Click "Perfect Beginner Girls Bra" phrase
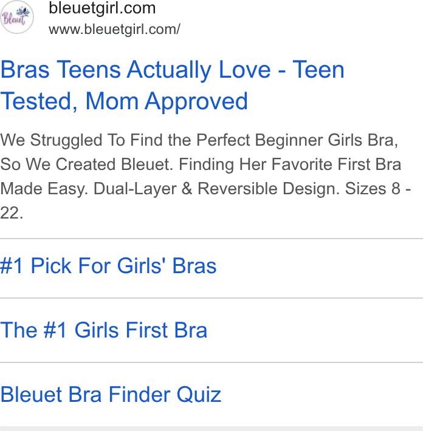 pyautogui.click(x=297, y=140)
